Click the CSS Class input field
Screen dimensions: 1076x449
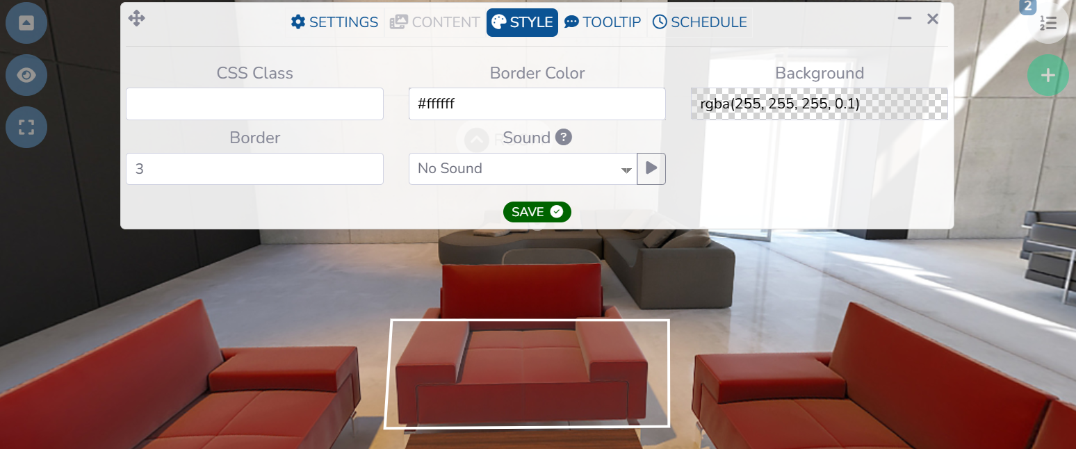254,104
